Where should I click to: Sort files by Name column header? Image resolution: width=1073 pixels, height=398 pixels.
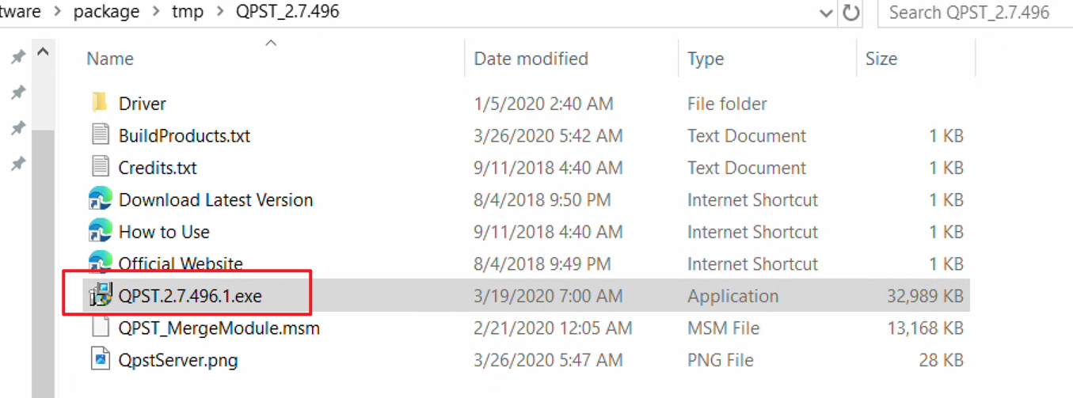(110, 59)
